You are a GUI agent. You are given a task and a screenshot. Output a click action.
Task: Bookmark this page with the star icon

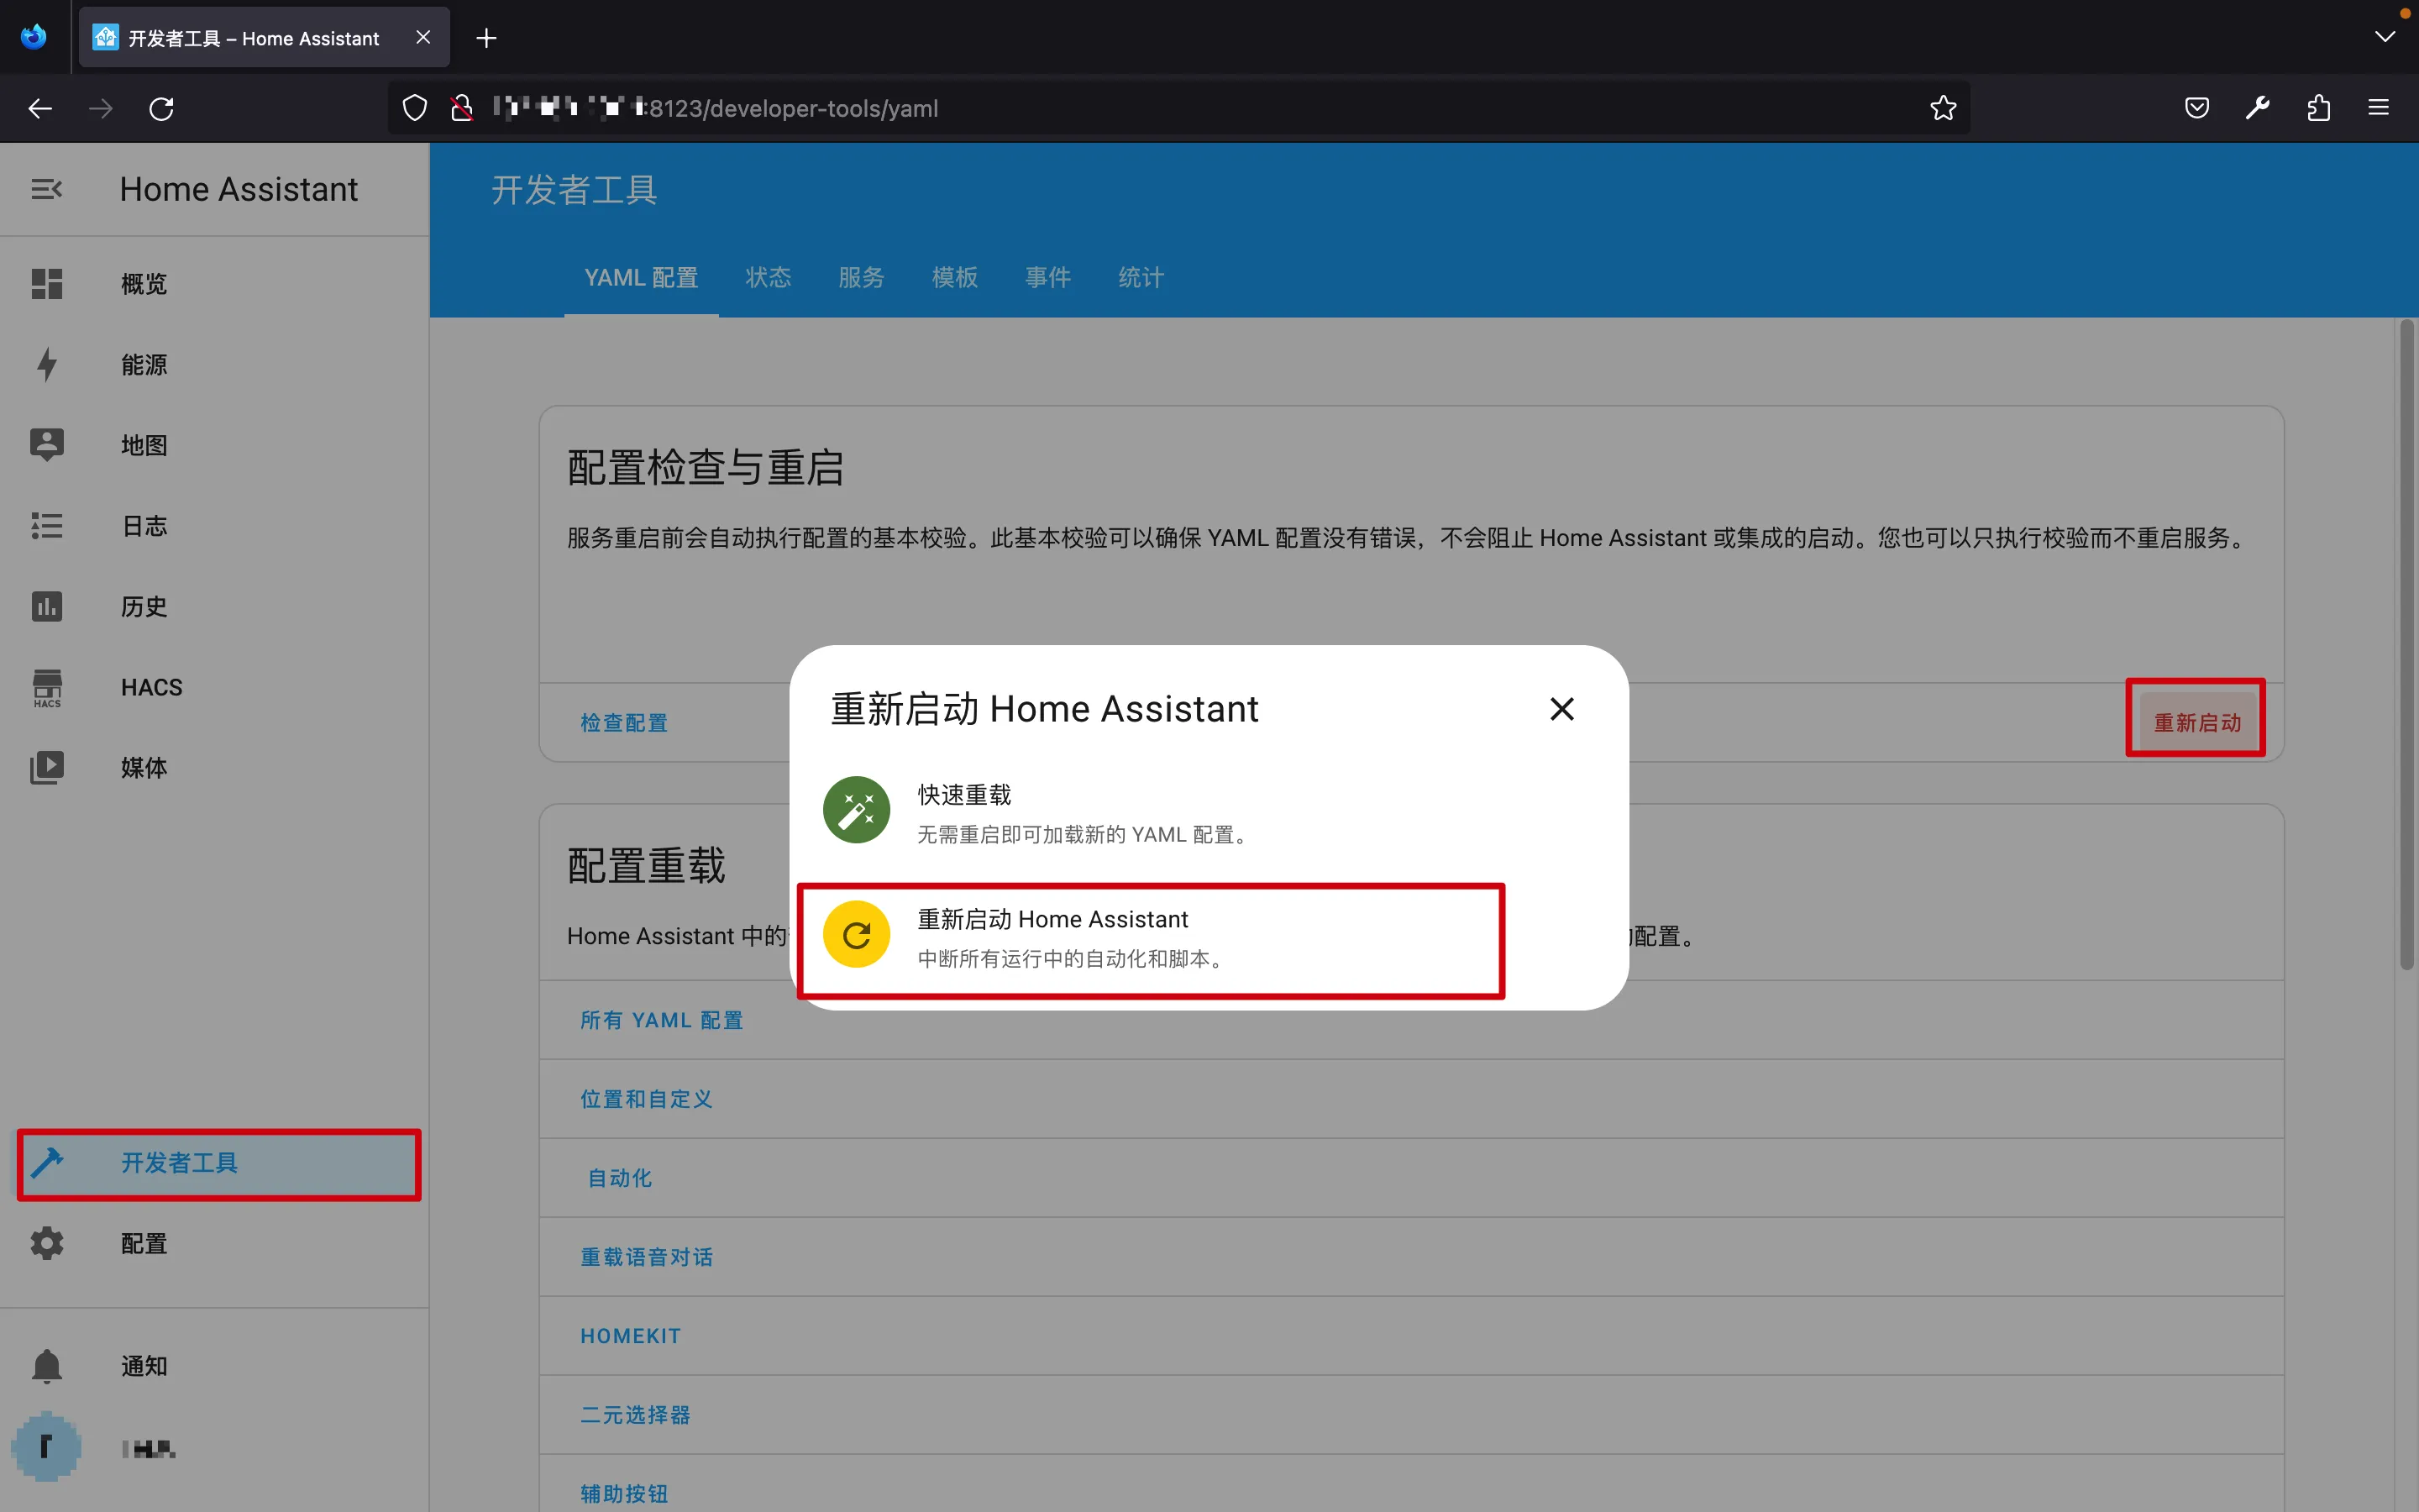point(1942,108)
